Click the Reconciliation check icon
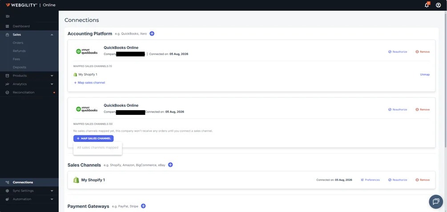Image resolution: width=447 pixels, height=212 pixels. pos(8,92)
